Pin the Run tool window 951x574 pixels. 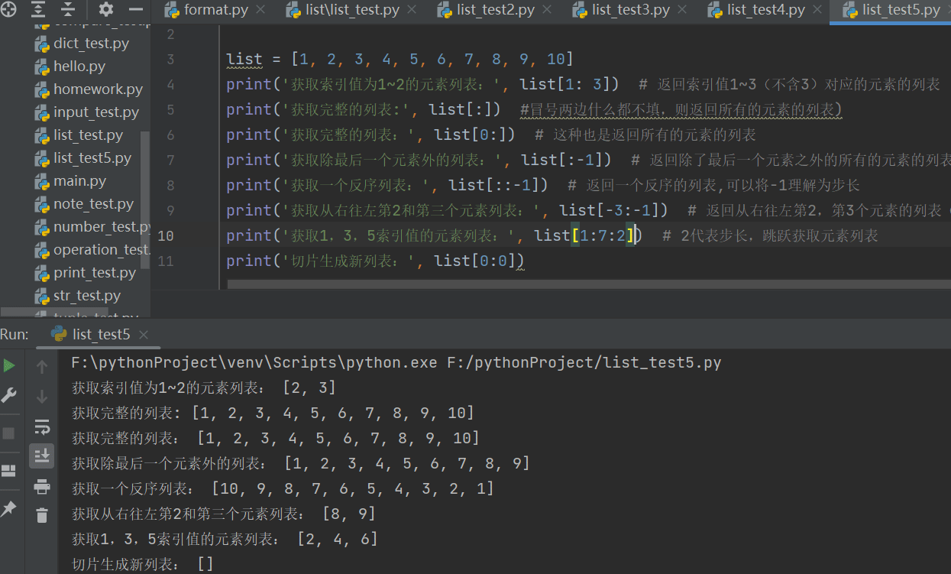pyautogui.click(x=10, y=508)
